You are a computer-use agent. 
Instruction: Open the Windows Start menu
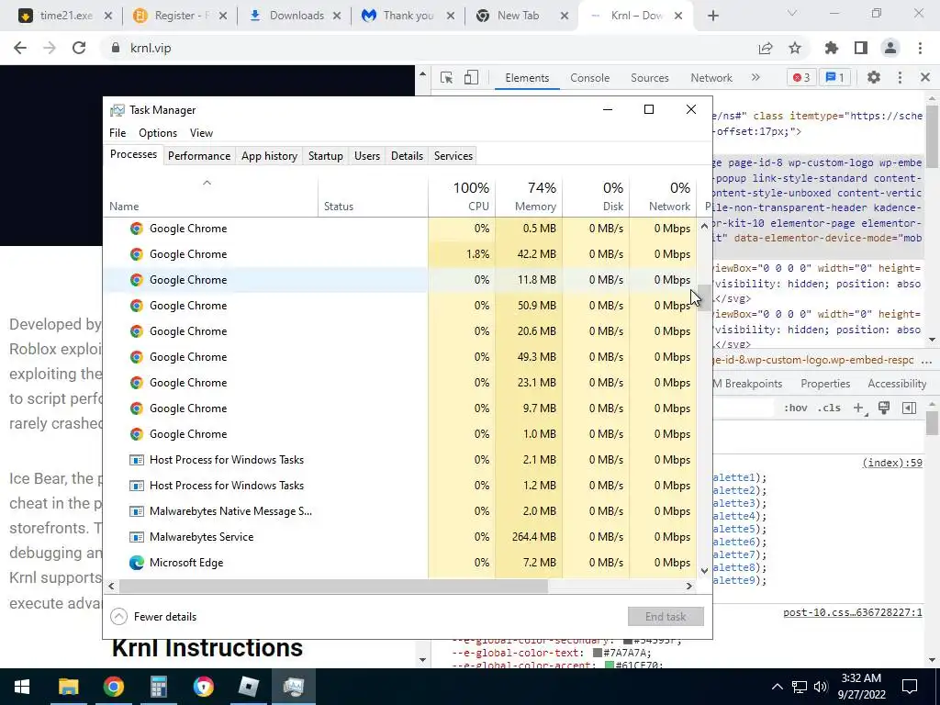pyautogui.click(x=22, y=687)
